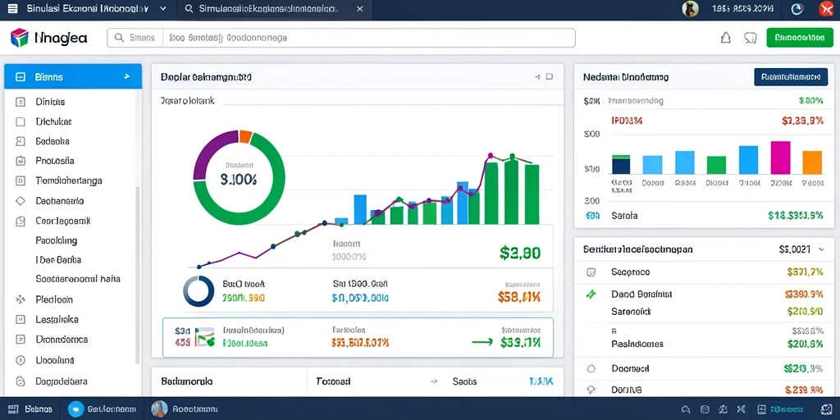Image resolution: width=840 pixels, height=420 pixels.
Task: Open the Windows start icon in taskbar
Action: coord(13,409)
